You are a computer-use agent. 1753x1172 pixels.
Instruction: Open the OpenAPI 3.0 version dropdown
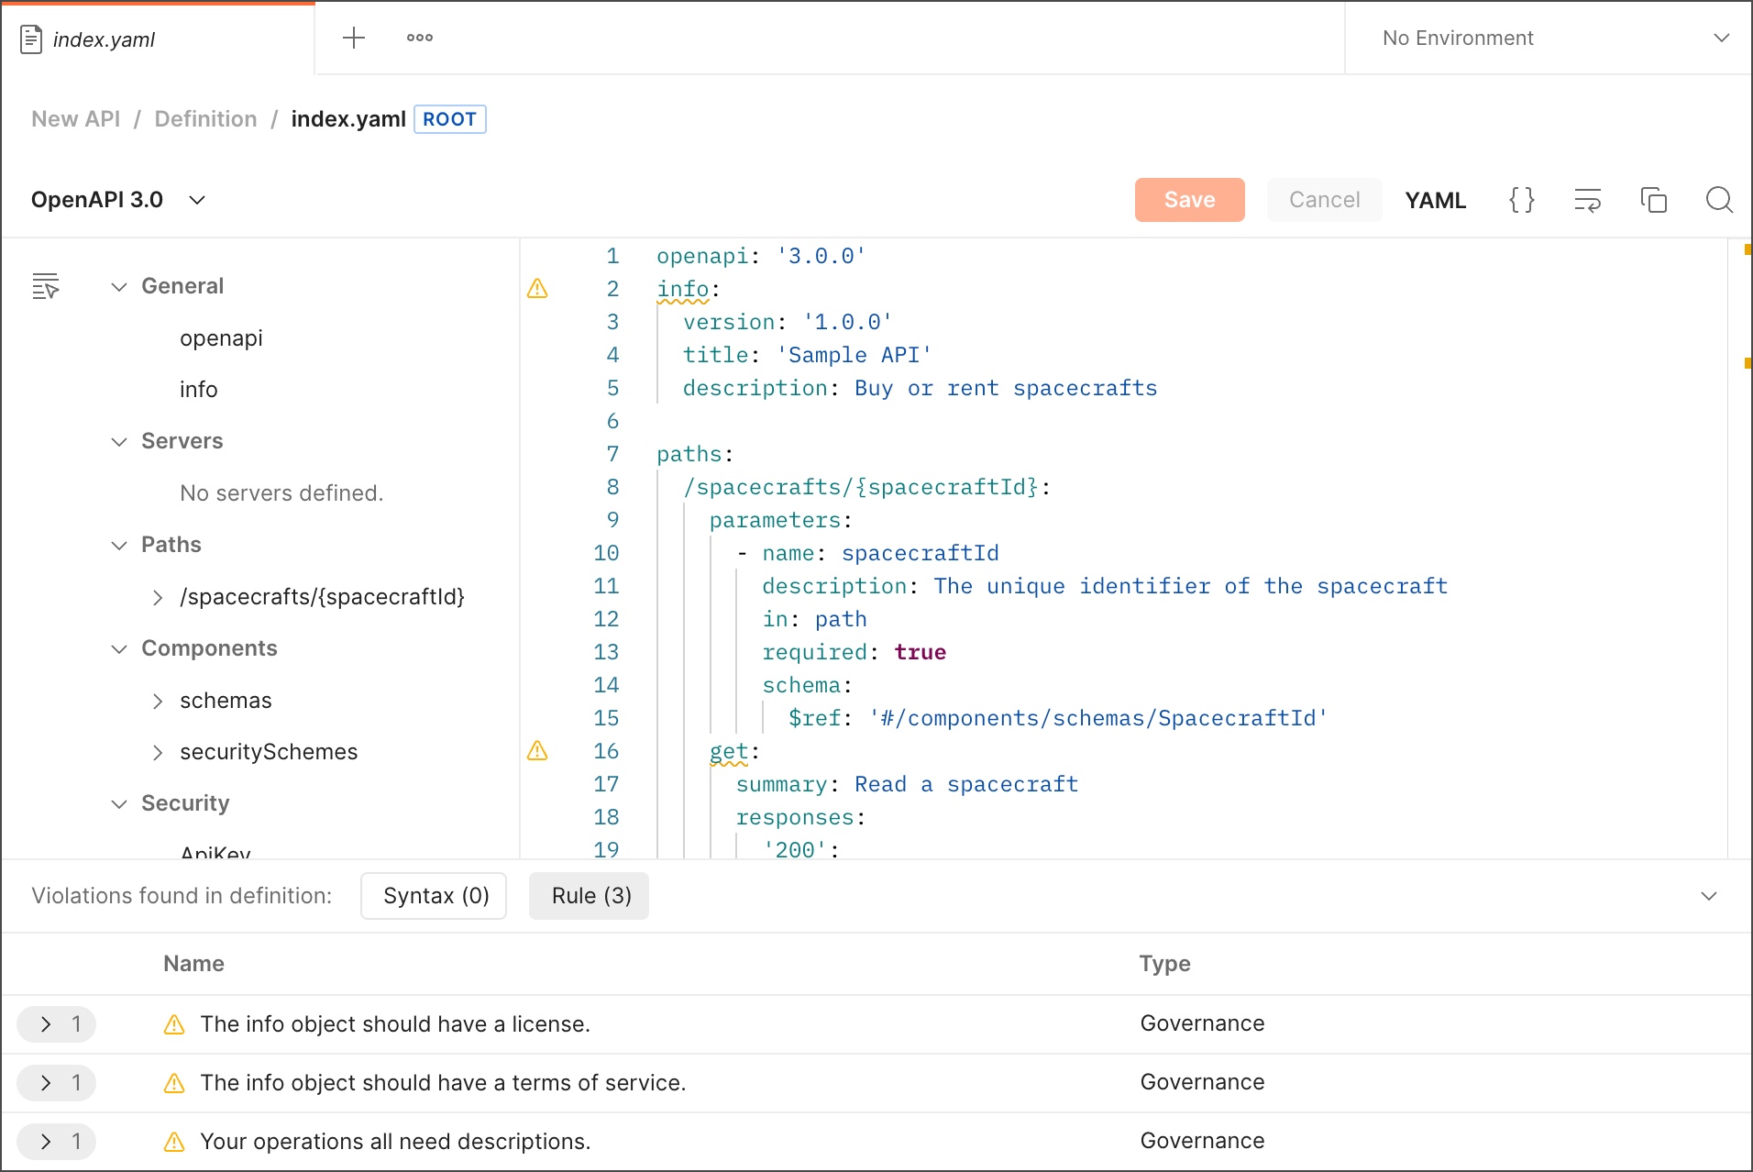[x=196, y=200]
